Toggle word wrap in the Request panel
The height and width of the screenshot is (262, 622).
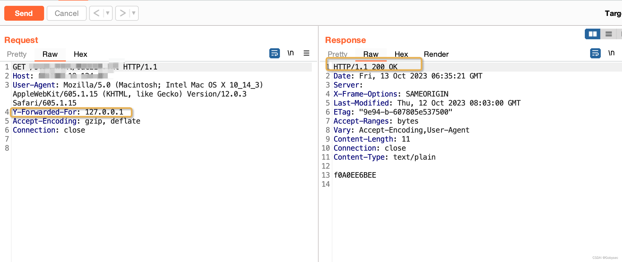pyautogui.click(x=274, y=53)
